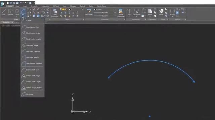The height and width of the screenshot is (120, 215).
Task: Click Match Properties tool
Action: coord(121,13)
